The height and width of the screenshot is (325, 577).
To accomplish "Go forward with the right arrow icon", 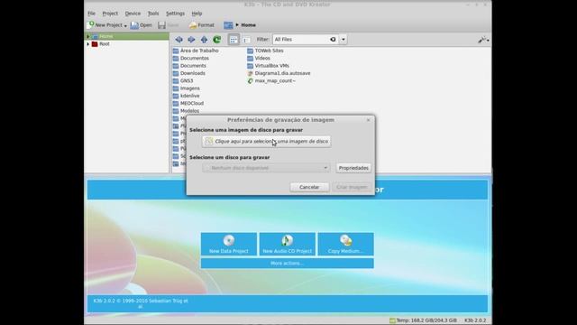I will point(191,40).
